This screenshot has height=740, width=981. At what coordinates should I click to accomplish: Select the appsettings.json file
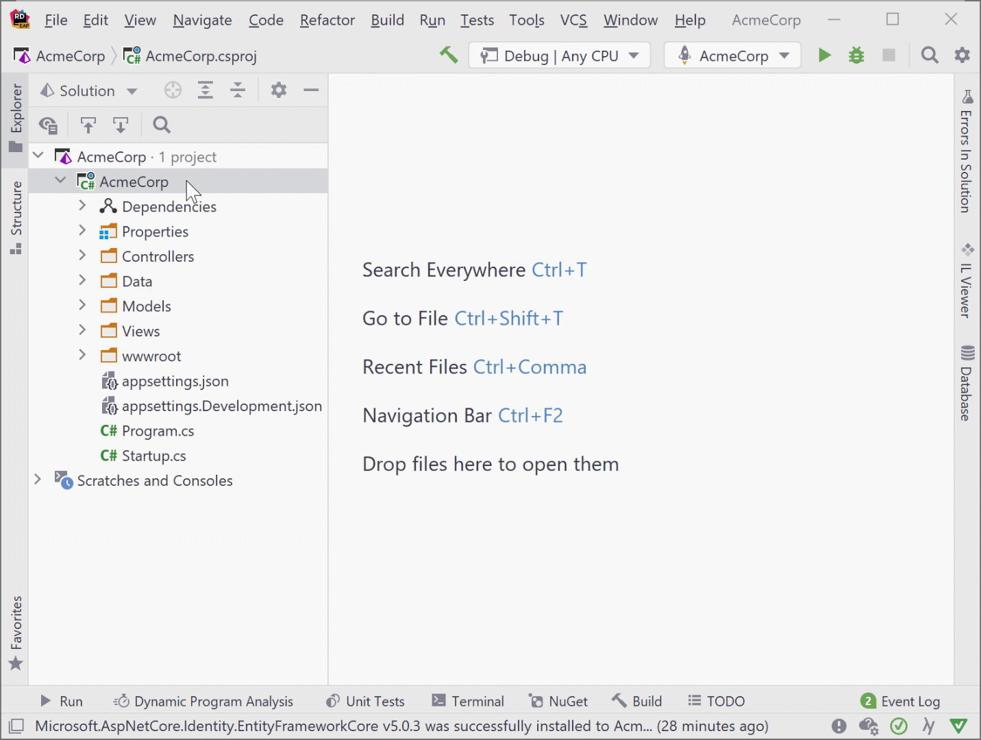(175, 381)
